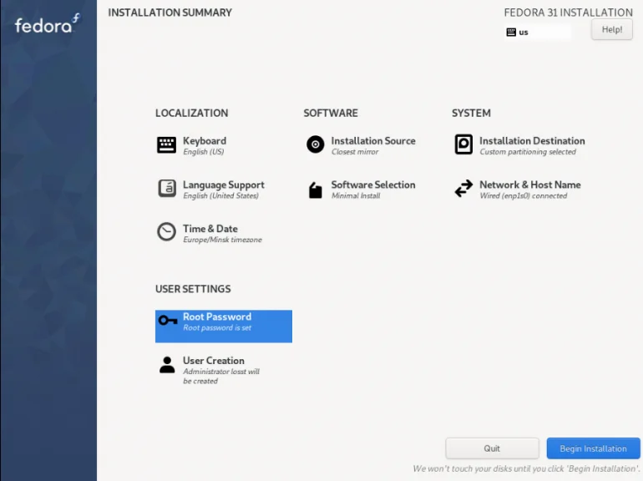Open the User Creation label
This screenshot has width=643, height=481.
click(214, 361)
